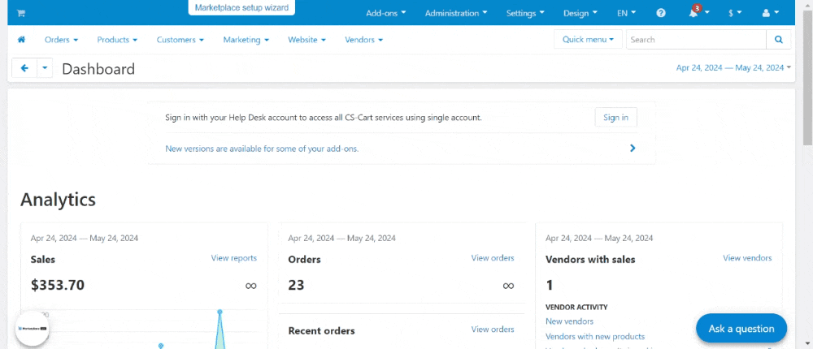The height and width of the screenshot is (349, 813).
Task: Open Marketplace setup wizard
Action: pyautogui.click(x=241, y=8)
